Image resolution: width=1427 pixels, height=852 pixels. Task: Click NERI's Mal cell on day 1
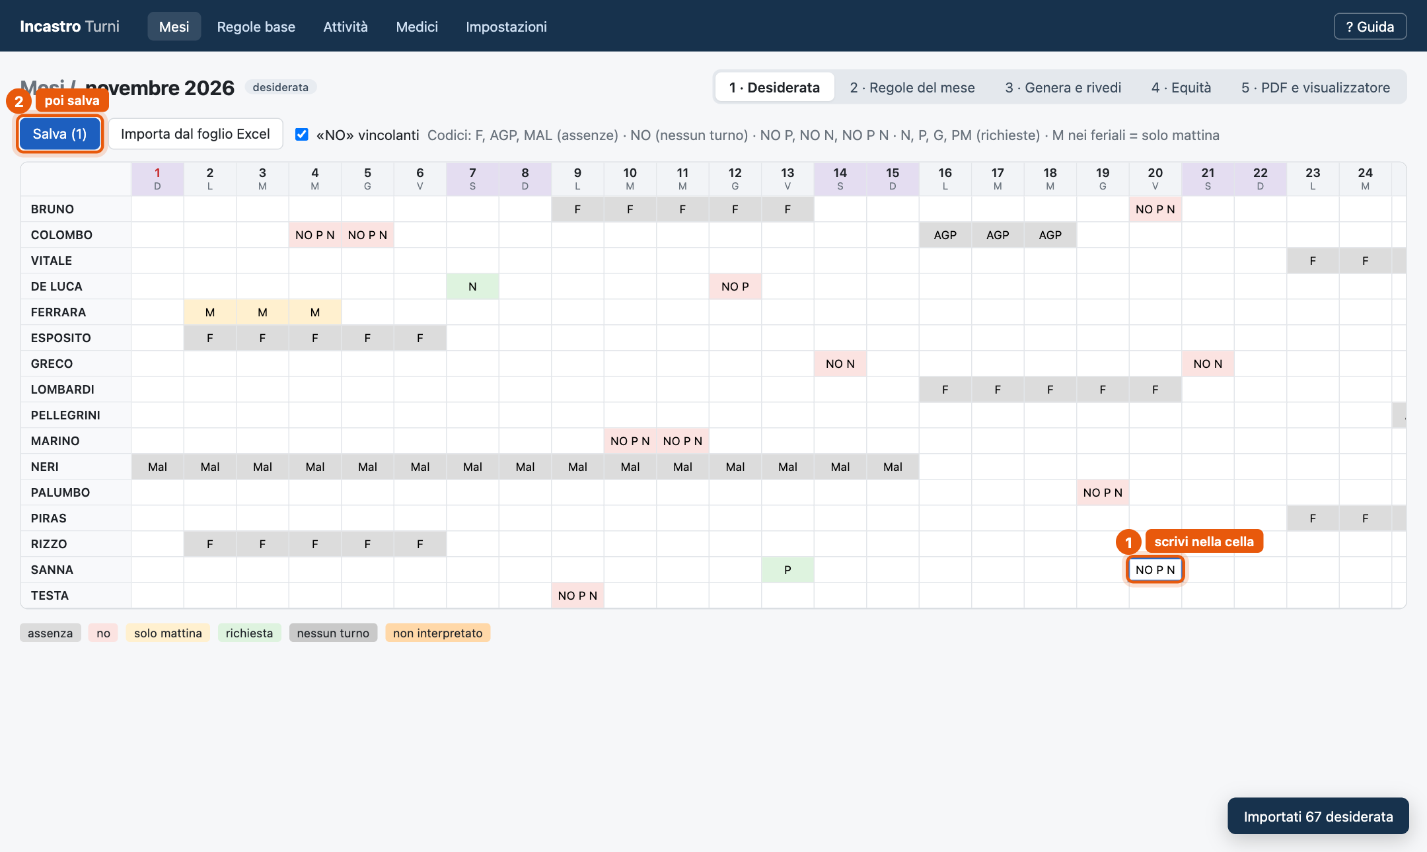(x=157, y=466)
